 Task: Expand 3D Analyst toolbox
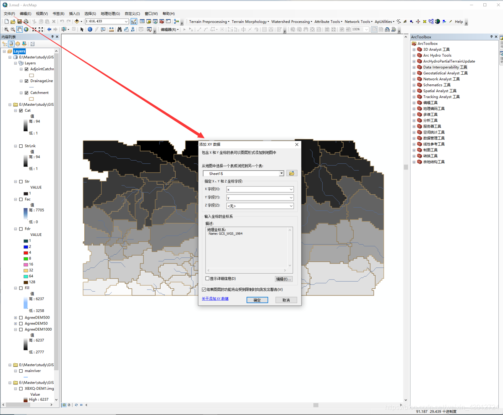[x=414, y=50]
